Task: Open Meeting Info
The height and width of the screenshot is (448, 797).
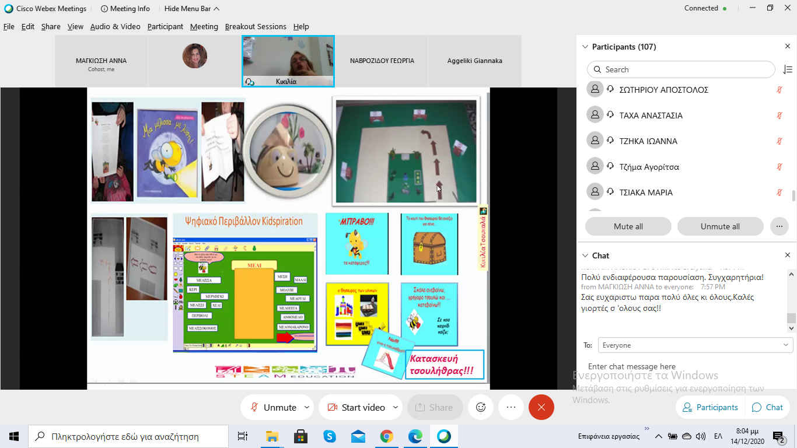Action: pyautogui.click(x=125, y=9)
